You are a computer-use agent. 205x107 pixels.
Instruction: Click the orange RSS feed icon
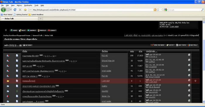coord(155,10)
